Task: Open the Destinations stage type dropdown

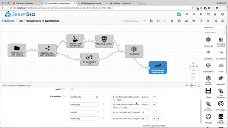Action: click(x=214, y=27)
